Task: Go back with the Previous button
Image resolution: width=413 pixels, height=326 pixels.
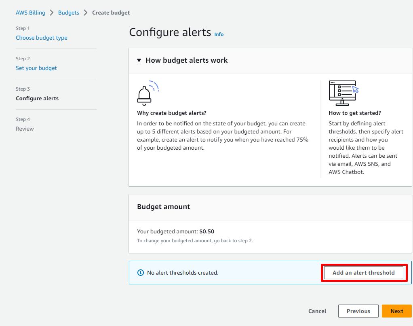Action: [358, 311]
